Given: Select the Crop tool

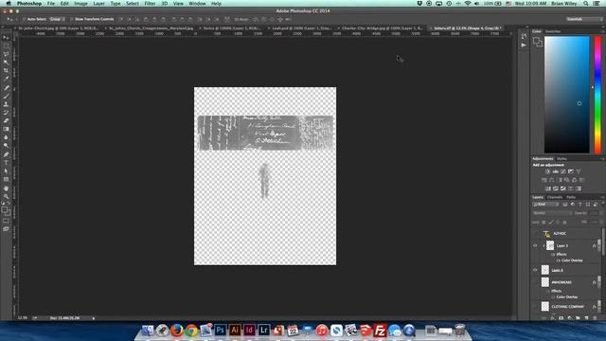Looking at the screenshot, I should [x=6, y=71].
